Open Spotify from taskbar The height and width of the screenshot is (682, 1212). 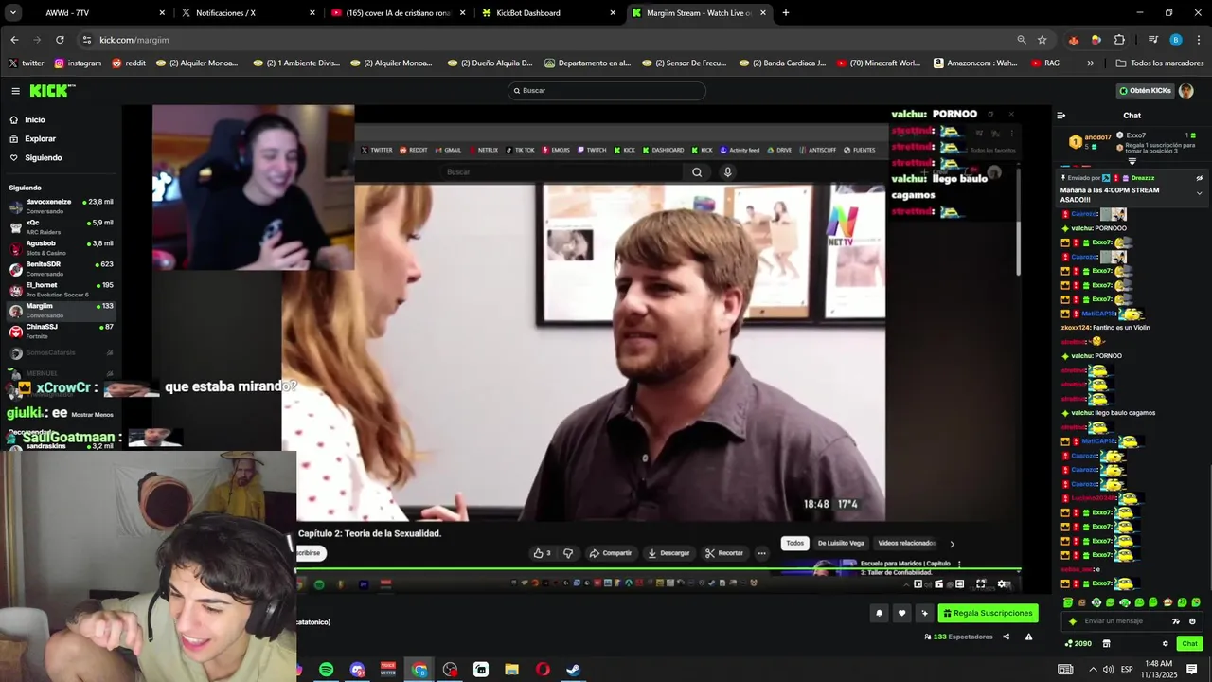coord(326,670)
